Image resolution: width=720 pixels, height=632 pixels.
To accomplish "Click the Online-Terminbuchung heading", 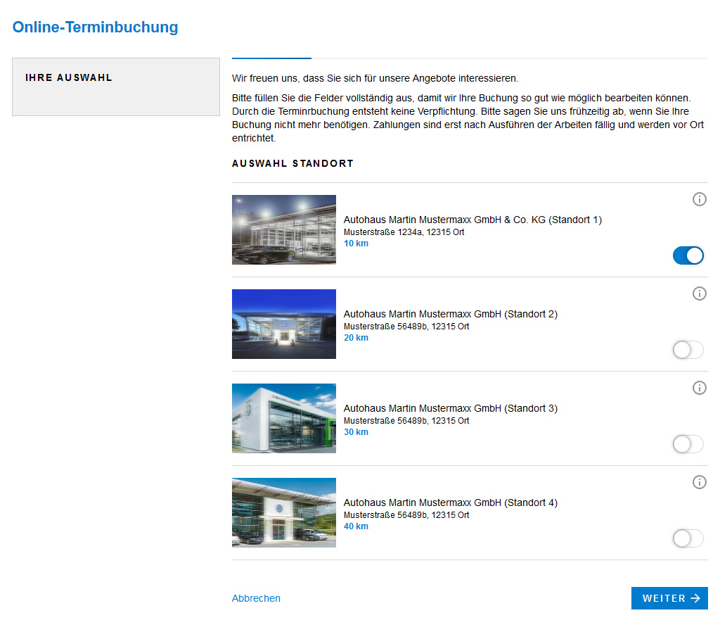I will (x=95, y=27).
